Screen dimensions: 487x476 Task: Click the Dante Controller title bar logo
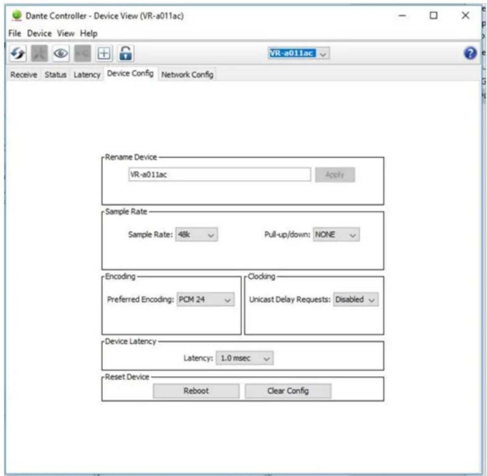click(x=17, y=15)
